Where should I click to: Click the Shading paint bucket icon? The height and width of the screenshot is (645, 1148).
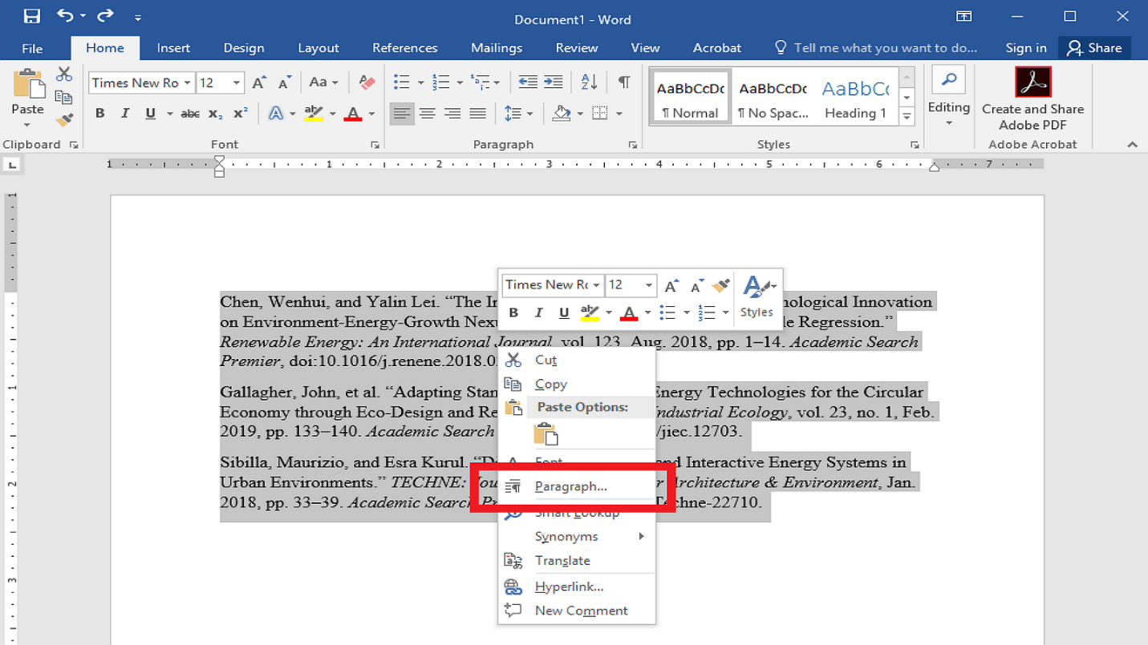coord(562,114)
